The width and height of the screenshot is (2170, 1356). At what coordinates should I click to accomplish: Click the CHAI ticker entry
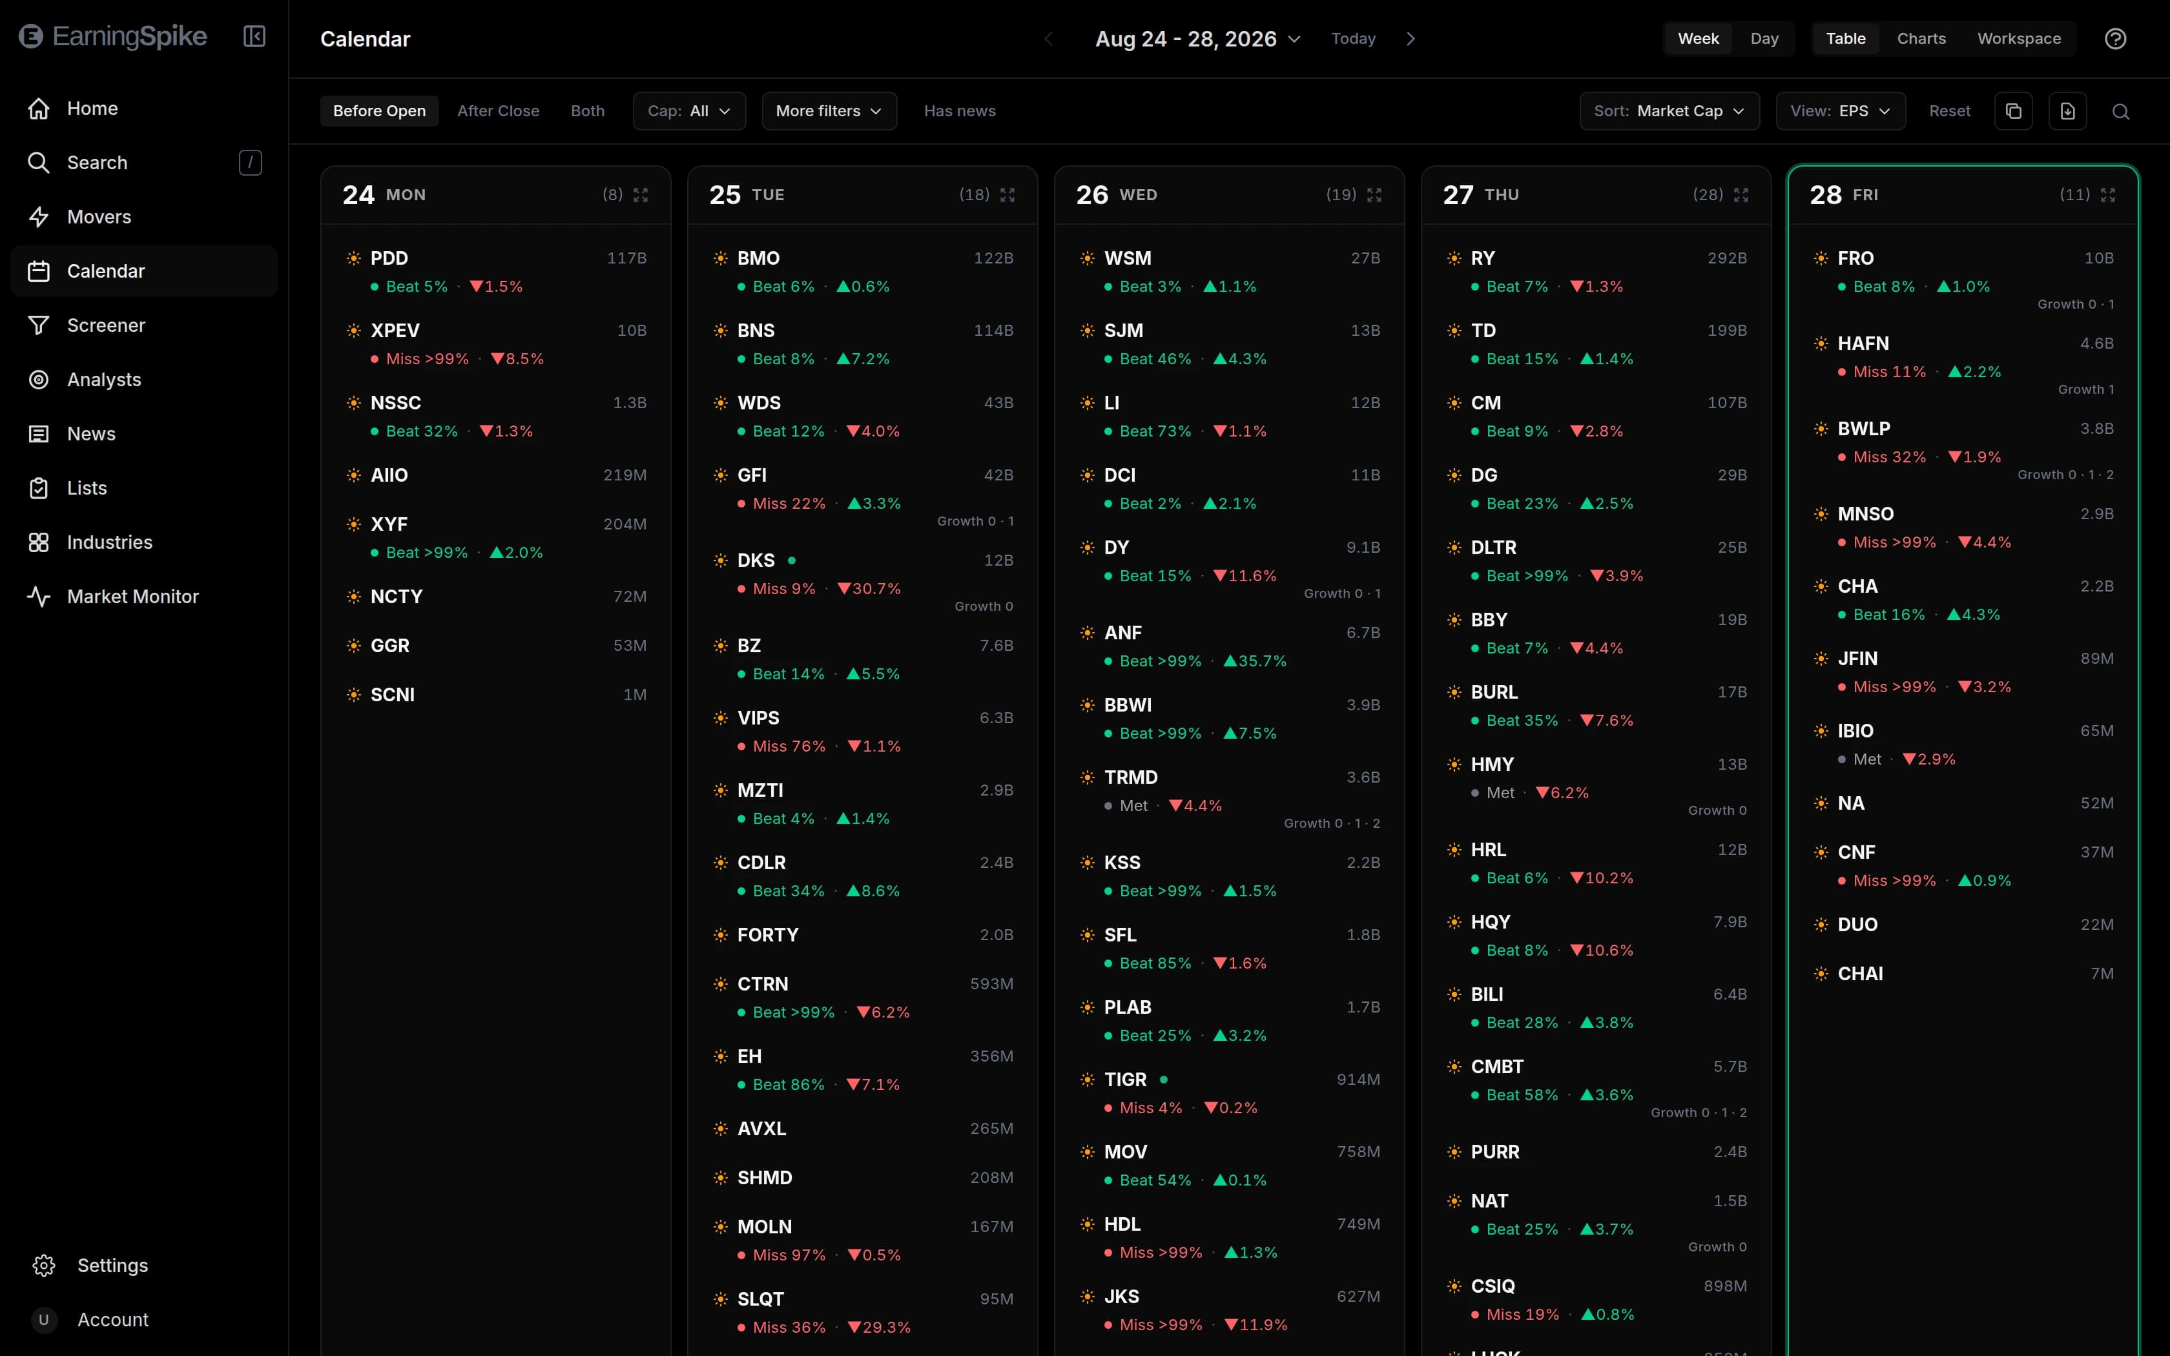tap(1860, 974)
